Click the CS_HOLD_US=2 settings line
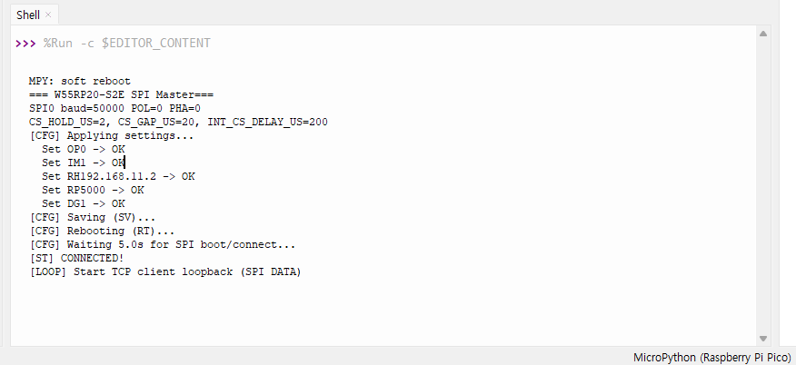Image resolution: width=796 pixels, height=365 pixels. (x=178, y=122)
